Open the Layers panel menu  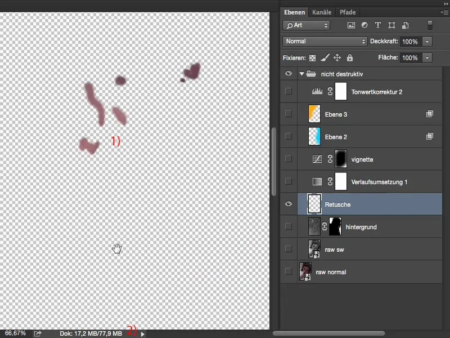coord(443,12)
